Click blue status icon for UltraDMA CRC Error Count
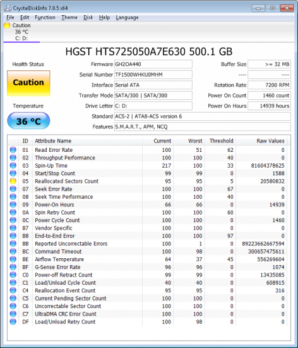The width and height of the screenshot is (298, 348). [x=13, y=314]
